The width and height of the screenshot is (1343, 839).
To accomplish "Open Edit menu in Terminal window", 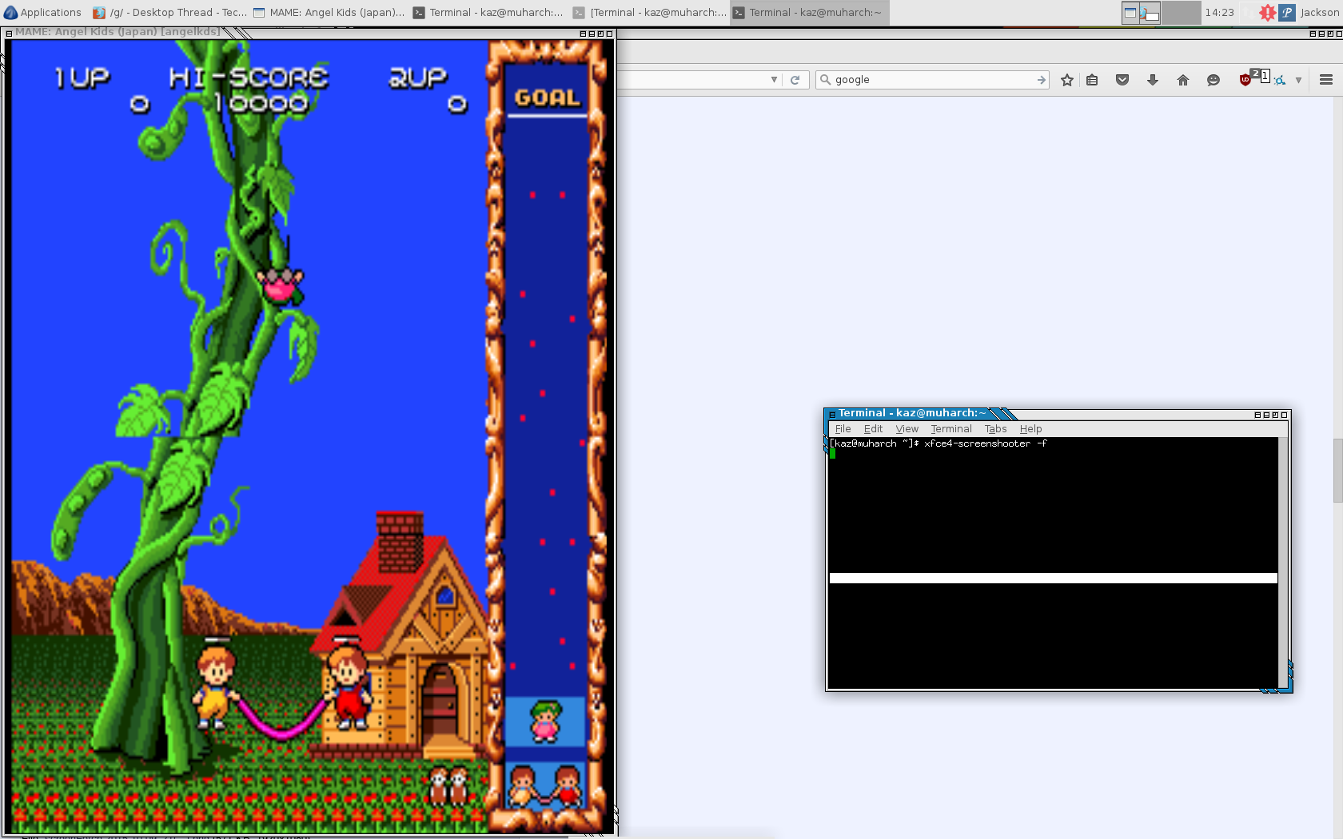I will (x=873, y=429).
